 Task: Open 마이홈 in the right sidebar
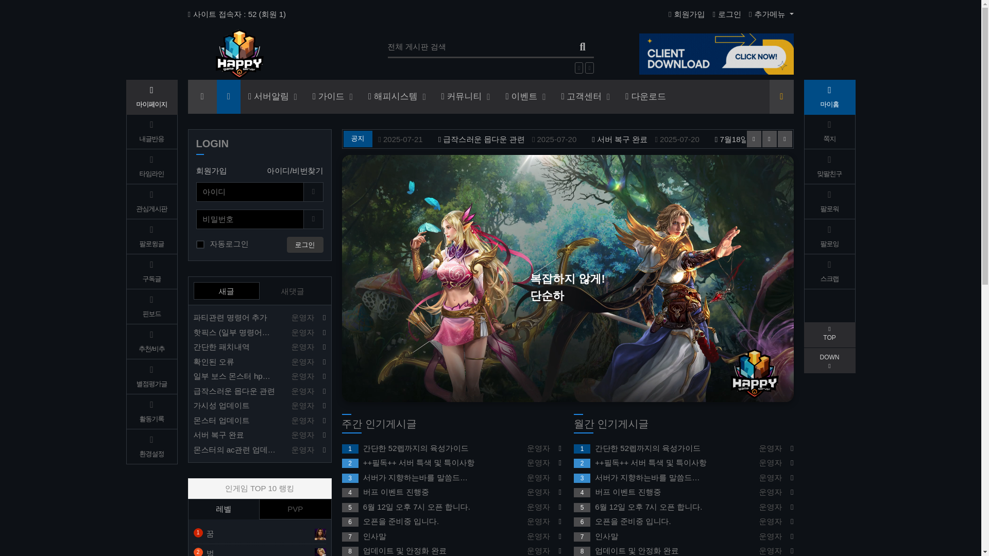click(829, 97)
